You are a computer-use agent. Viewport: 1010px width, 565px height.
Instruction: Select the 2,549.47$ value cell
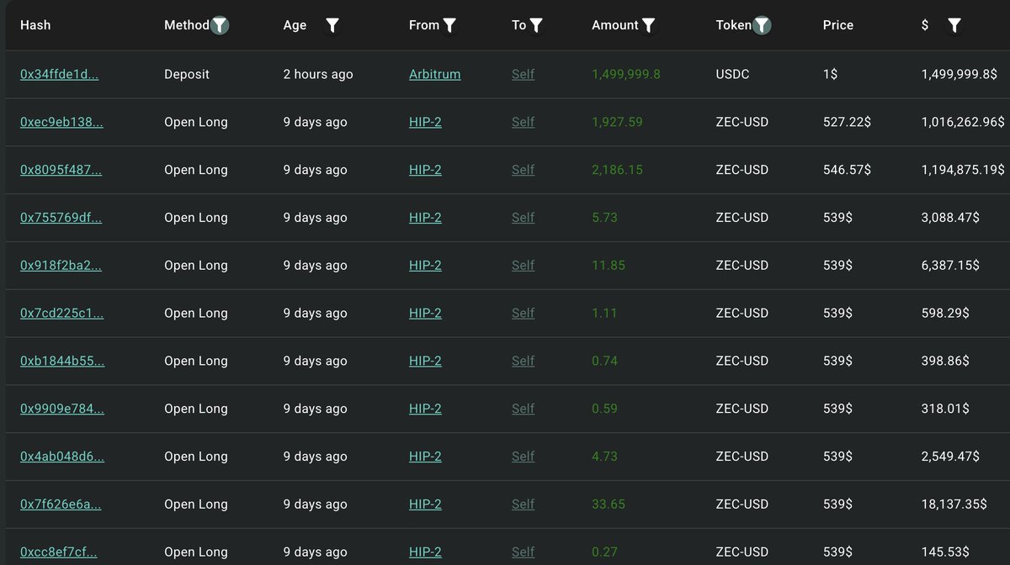(x=950, y=457)
